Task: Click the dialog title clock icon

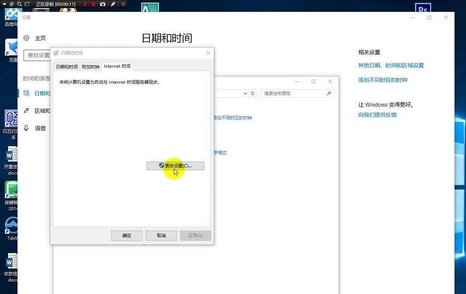Action: click(x=56, y=53)
